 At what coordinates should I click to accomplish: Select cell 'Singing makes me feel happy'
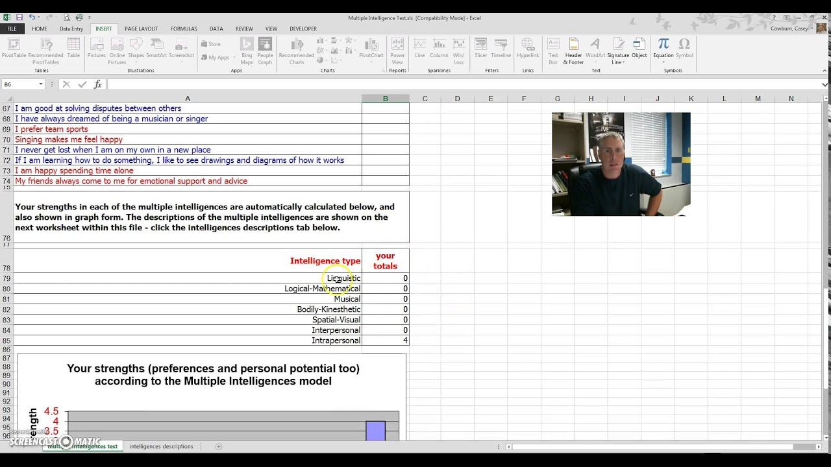point(188,139)
